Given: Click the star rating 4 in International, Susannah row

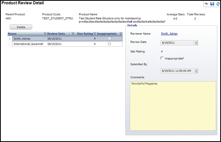Looking at the screenshot, I should (x=95, y=44).
